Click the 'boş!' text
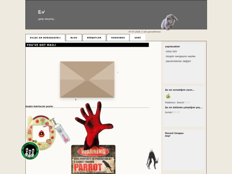 coord(168,136)
